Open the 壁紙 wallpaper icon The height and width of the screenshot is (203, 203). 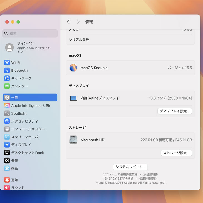coord(7,168)
